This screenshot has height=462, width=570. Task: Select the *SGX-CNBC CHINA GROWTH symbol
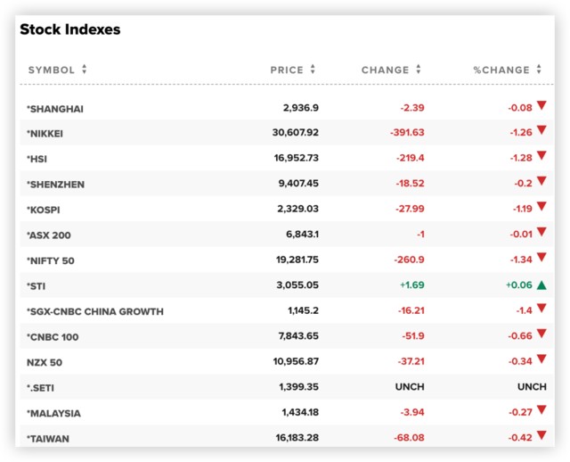coord(95,312)
